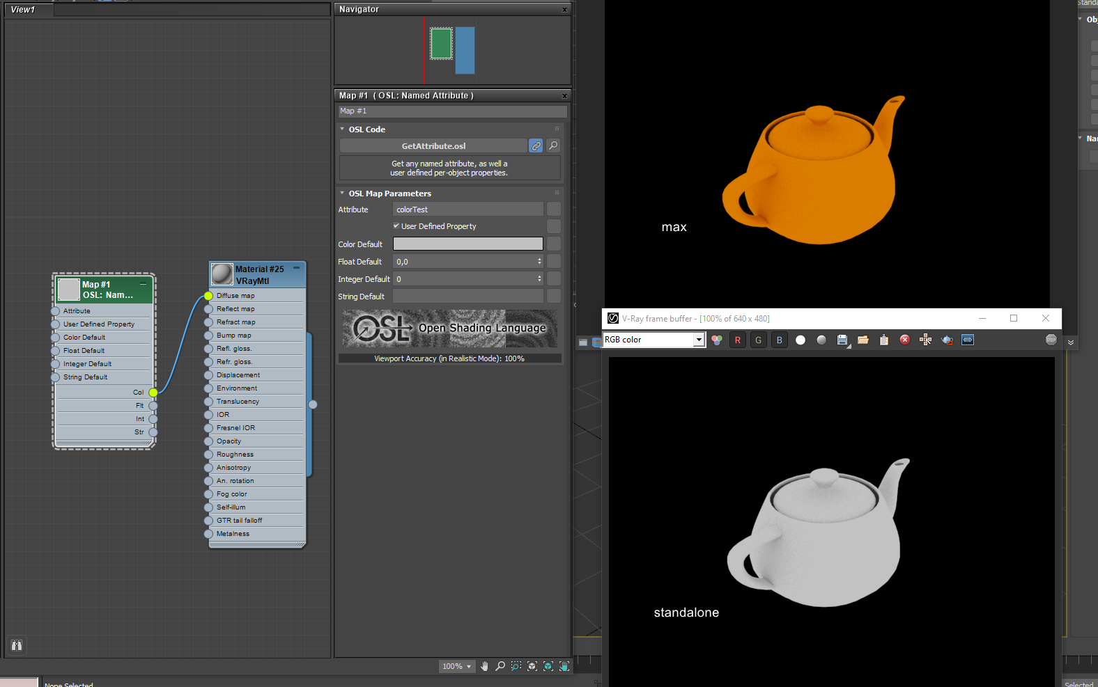Save the image from V-Ray frame buffer
This screenshot has width=1098, height=687.
click(842, 340)
